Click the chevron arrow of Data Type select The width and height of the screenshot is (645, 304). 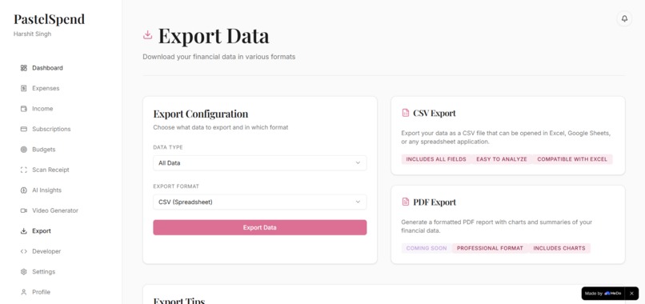(x=358, y=163)
